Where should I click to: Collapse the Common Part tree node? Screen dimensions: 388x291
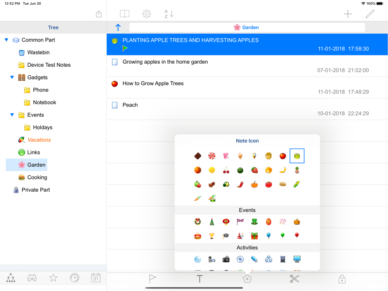tap(7, 40)
